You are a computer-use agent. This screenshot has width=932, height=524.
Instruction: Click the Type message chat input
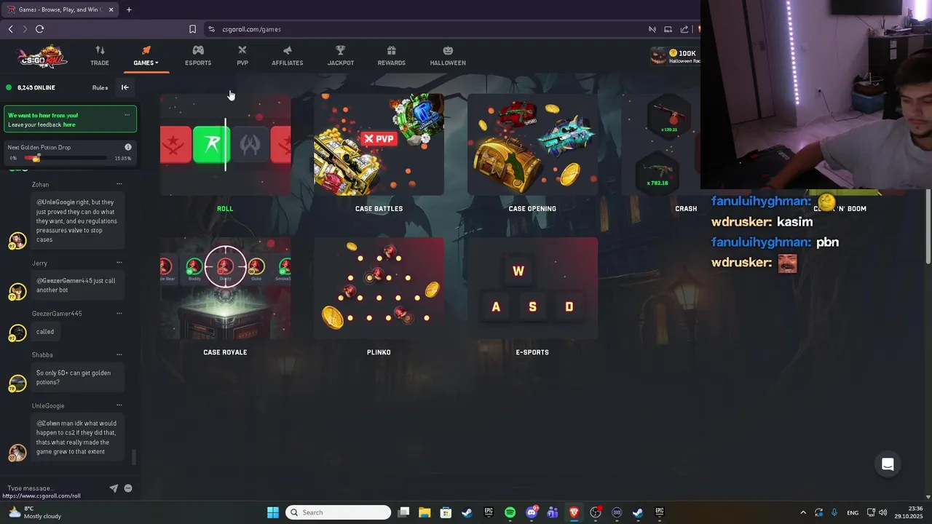tap(55, 488)
